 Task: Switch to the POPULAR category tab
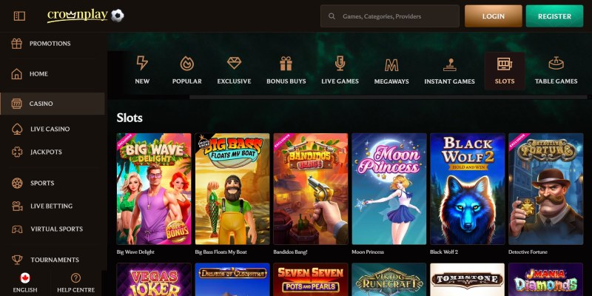point(187,81)
